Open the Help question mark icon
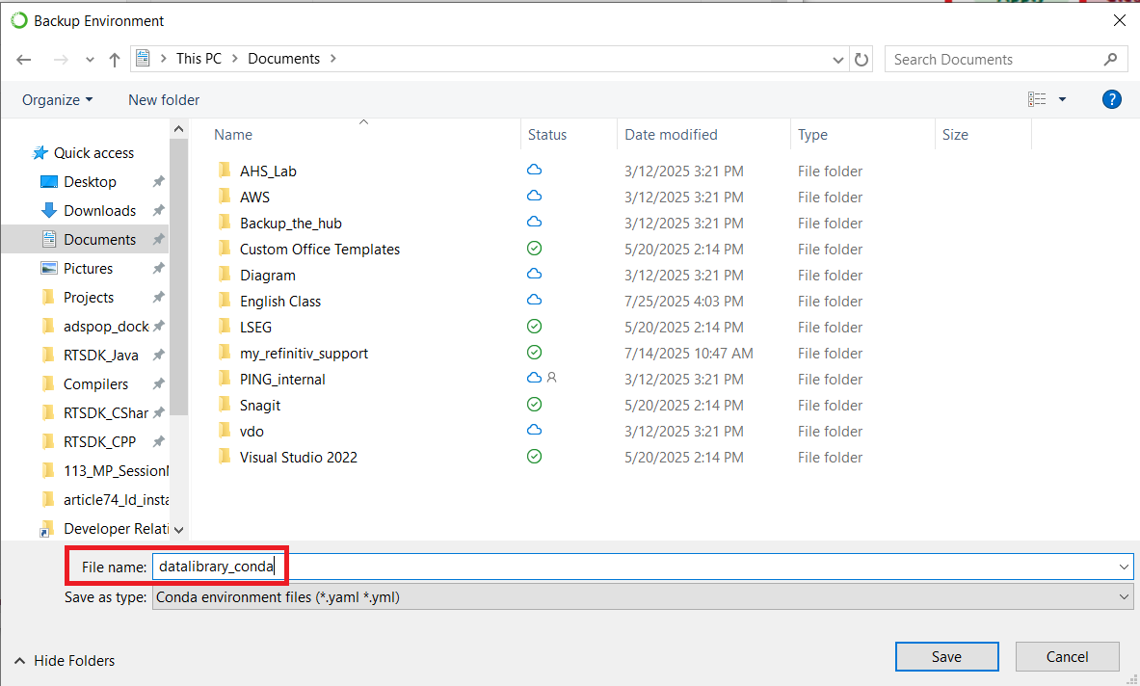The width and height of the screenshot is (1140, 686). [x=1111, y=99]
